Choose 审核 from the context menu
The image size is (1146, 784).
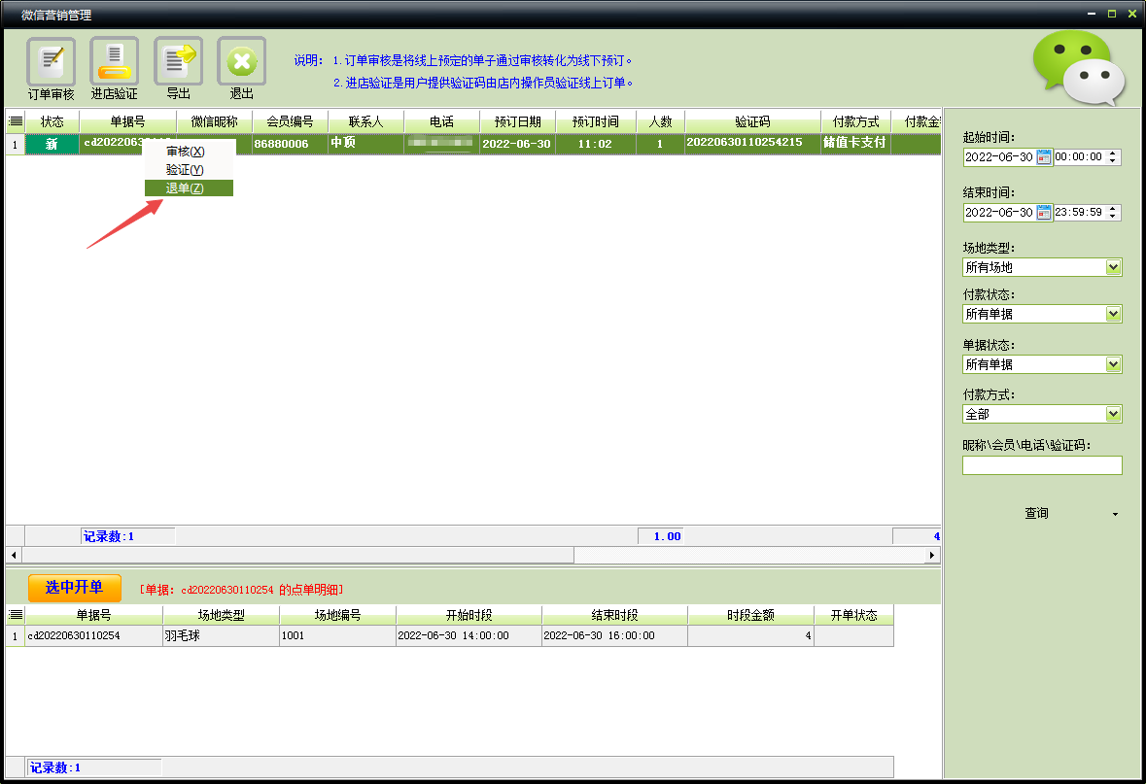185,152
